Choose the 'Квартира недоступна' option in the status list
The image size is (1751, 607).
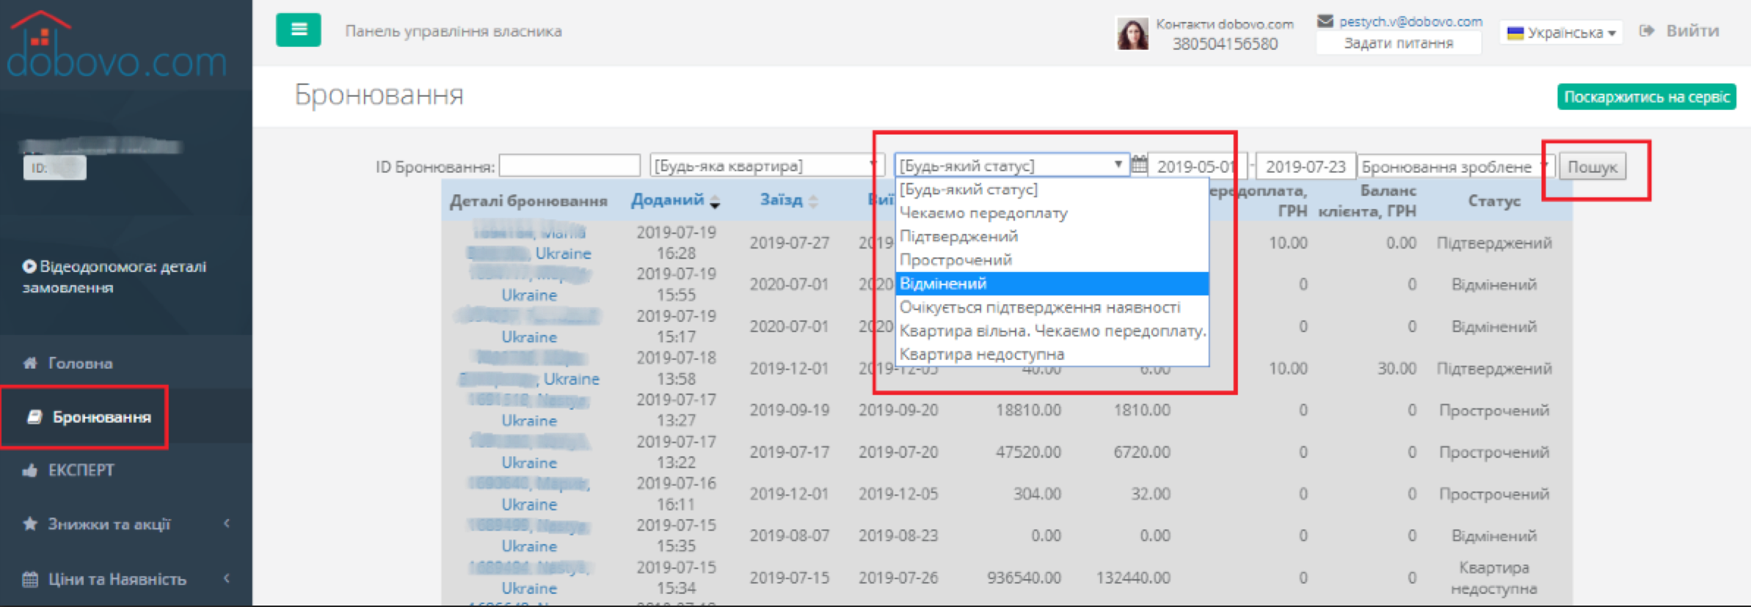click(x=1052, y=354)
